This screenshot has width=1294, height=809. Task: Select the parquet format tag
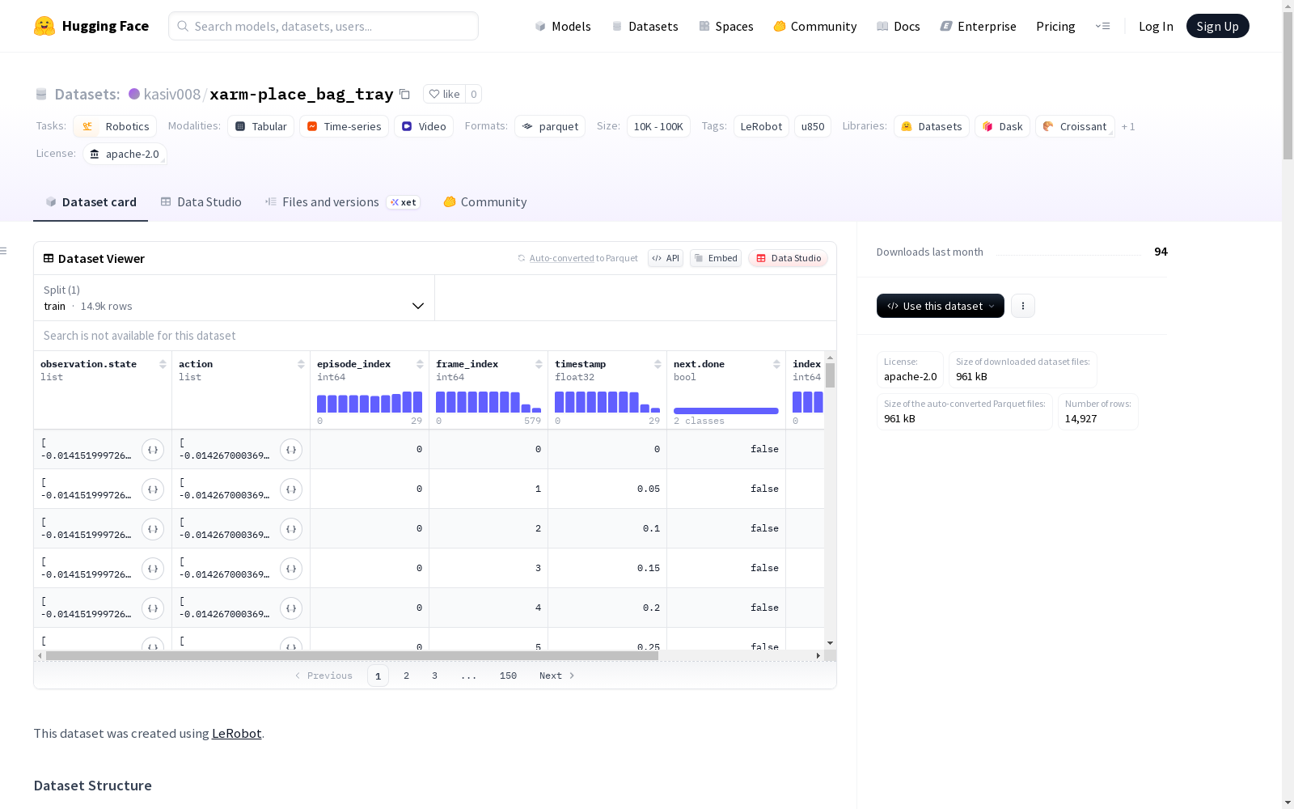[550, 126]
